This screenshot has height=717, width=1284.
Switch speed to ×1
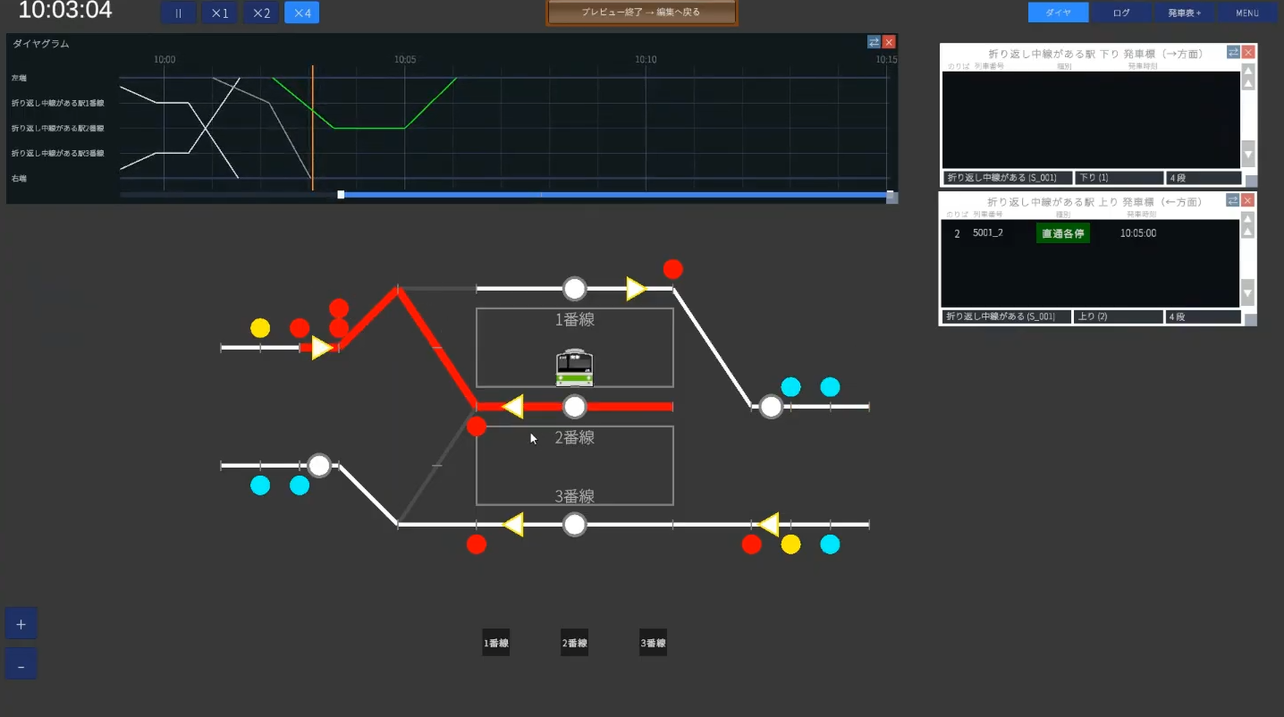220,13
